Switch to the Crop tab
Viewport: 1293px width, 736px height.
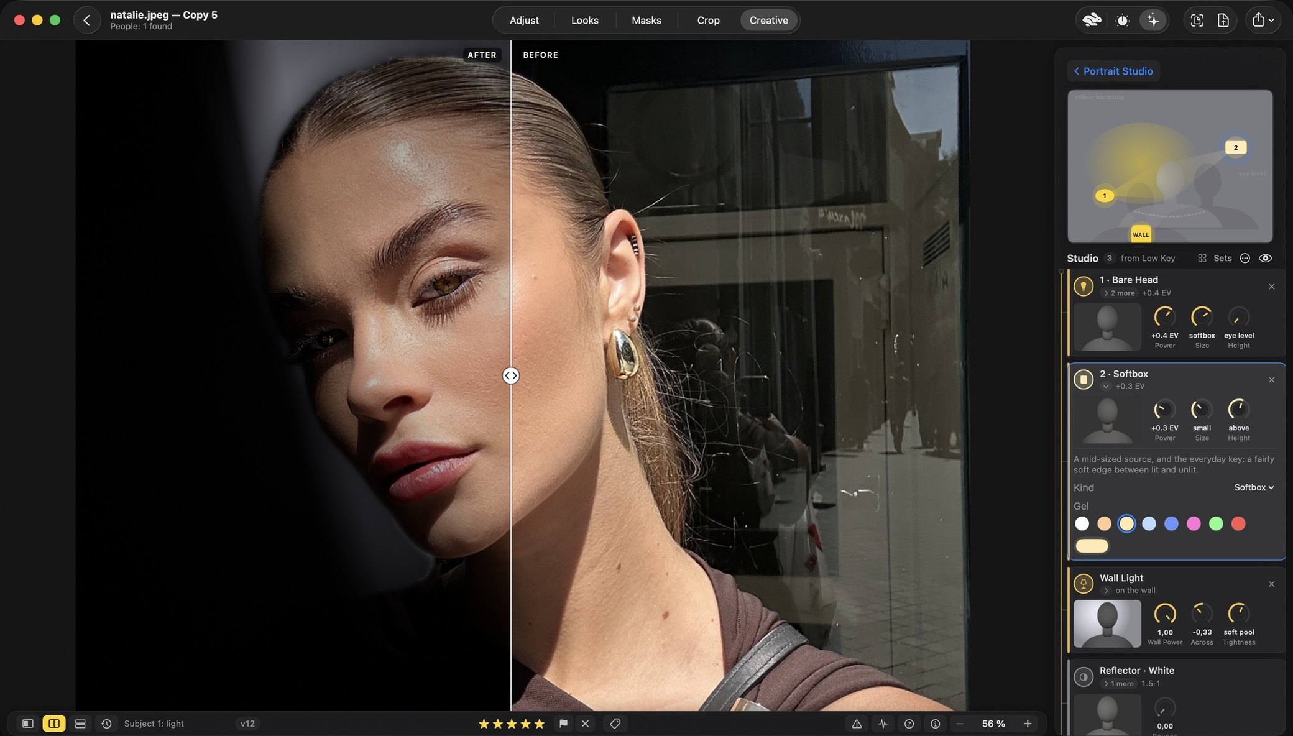pyautogui.click(x=708, y=21)
